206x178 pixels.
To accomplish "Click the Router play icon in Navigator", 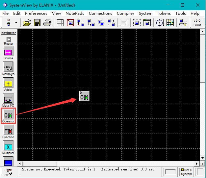I will click(9, 39).
